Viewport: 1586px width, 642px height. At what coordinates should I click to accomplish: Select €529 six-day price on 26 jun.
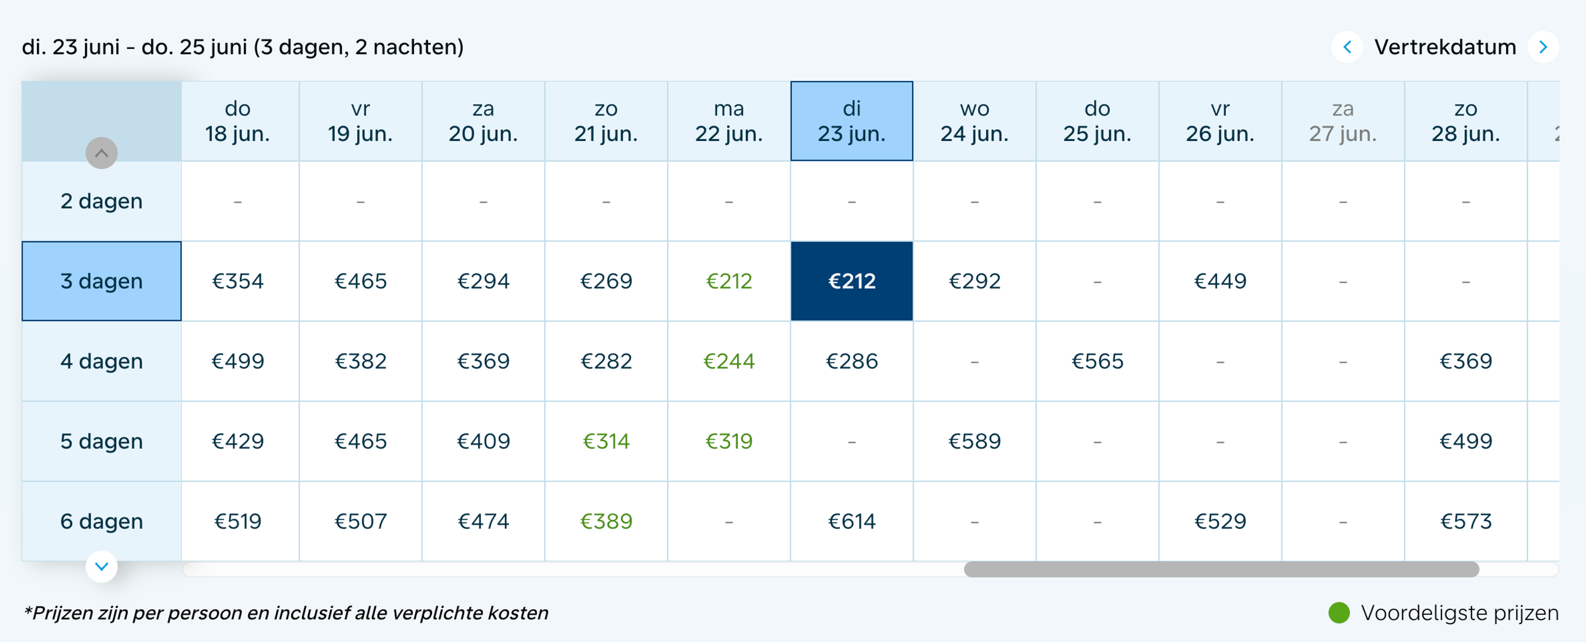pos(1220,521)
